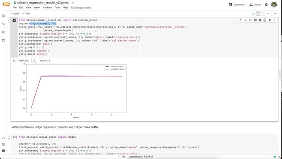This screenshot has width=282, height=159.
Task: Expand the runtime connection options dropdown
Action: pos(268,14)
